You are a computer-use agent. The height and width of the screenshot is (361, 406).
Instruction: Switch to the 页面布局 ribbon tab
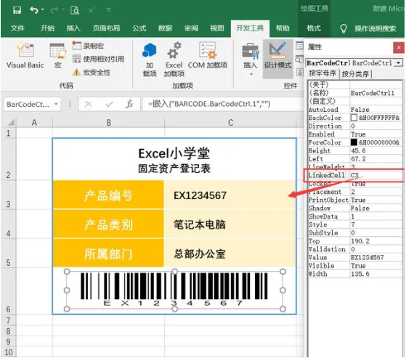(x=107, y=28)
